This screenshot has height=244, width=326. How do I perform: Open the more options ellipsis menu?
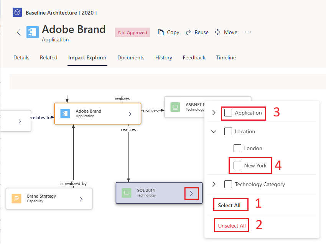248,32
